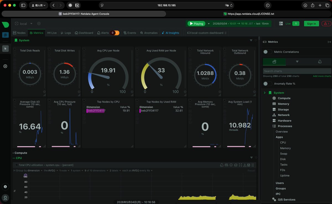Click the Netdata logo in the sidebar
The width and height of the screenshot is (332, 204).
pos(5,24)
